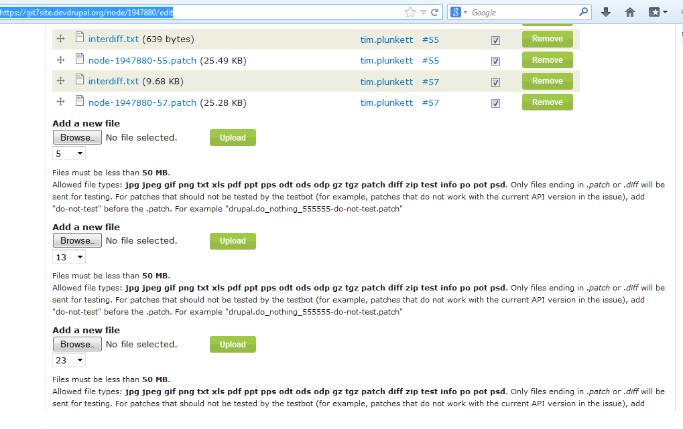683x429 pixels.
Task: Click the file icon beside interdiff.txt (9.68 KB)
Action: [80, 81]
